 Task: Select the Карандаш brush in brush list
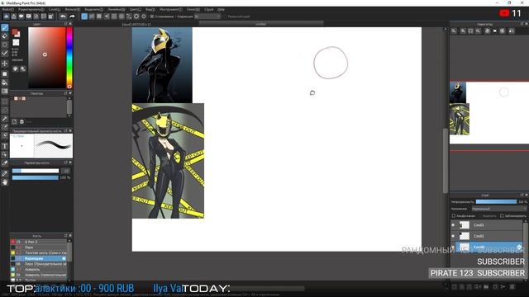(x=39, y=258)
